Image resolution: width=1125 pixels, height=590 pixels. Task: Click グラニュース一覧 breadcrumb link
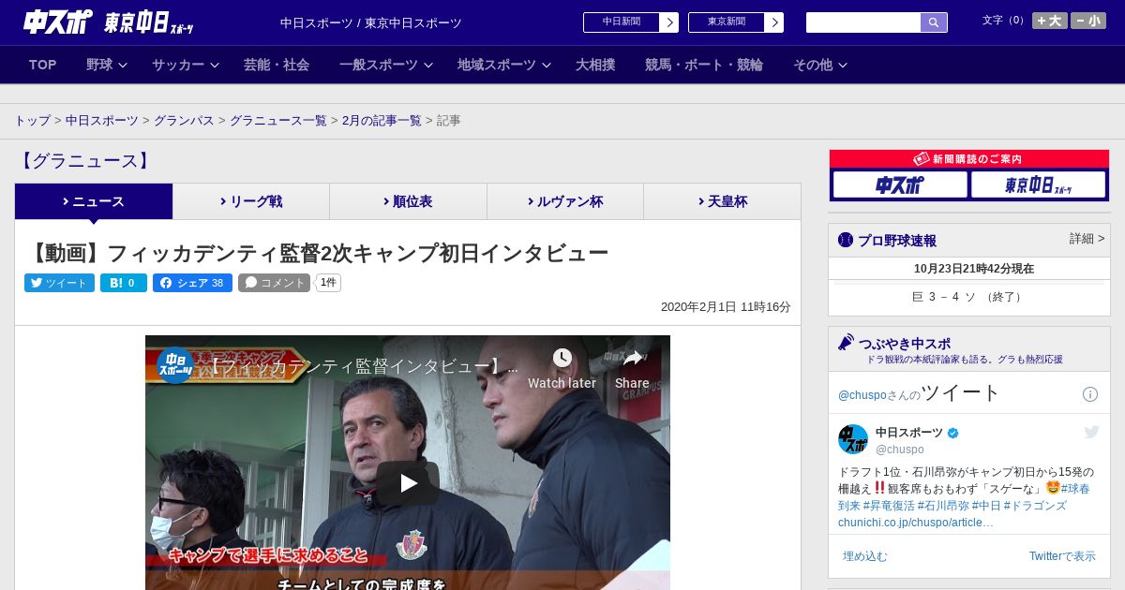(x=278, y=121)
